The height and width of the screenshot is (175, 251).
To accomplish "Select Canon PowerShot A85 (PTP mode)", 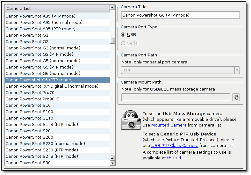I will (57, 16).
